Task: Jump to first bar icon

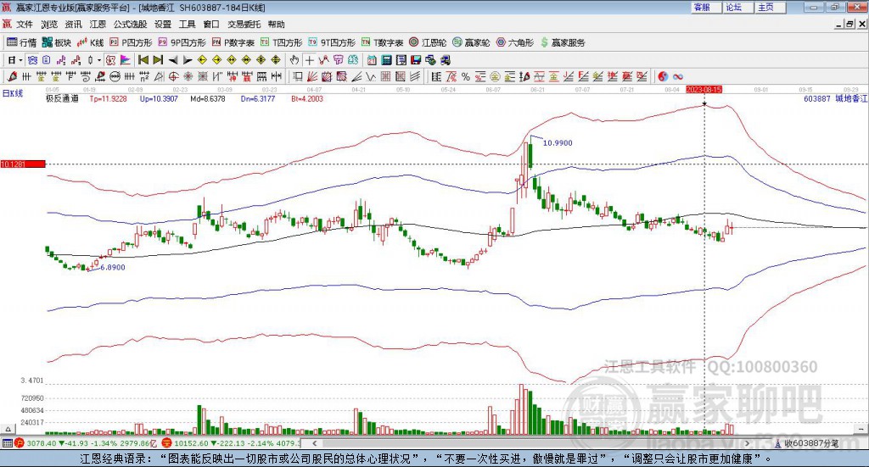Action: tap(143, 60)
